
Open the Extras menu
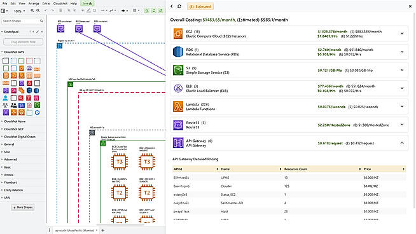tap(46, 3)
